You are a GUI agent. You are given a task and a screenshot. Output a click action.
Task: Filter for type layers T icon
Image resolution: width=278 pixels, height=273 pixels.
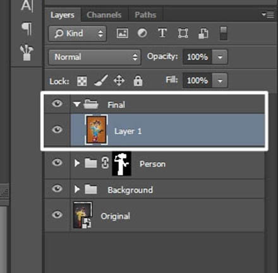(162, 33)
